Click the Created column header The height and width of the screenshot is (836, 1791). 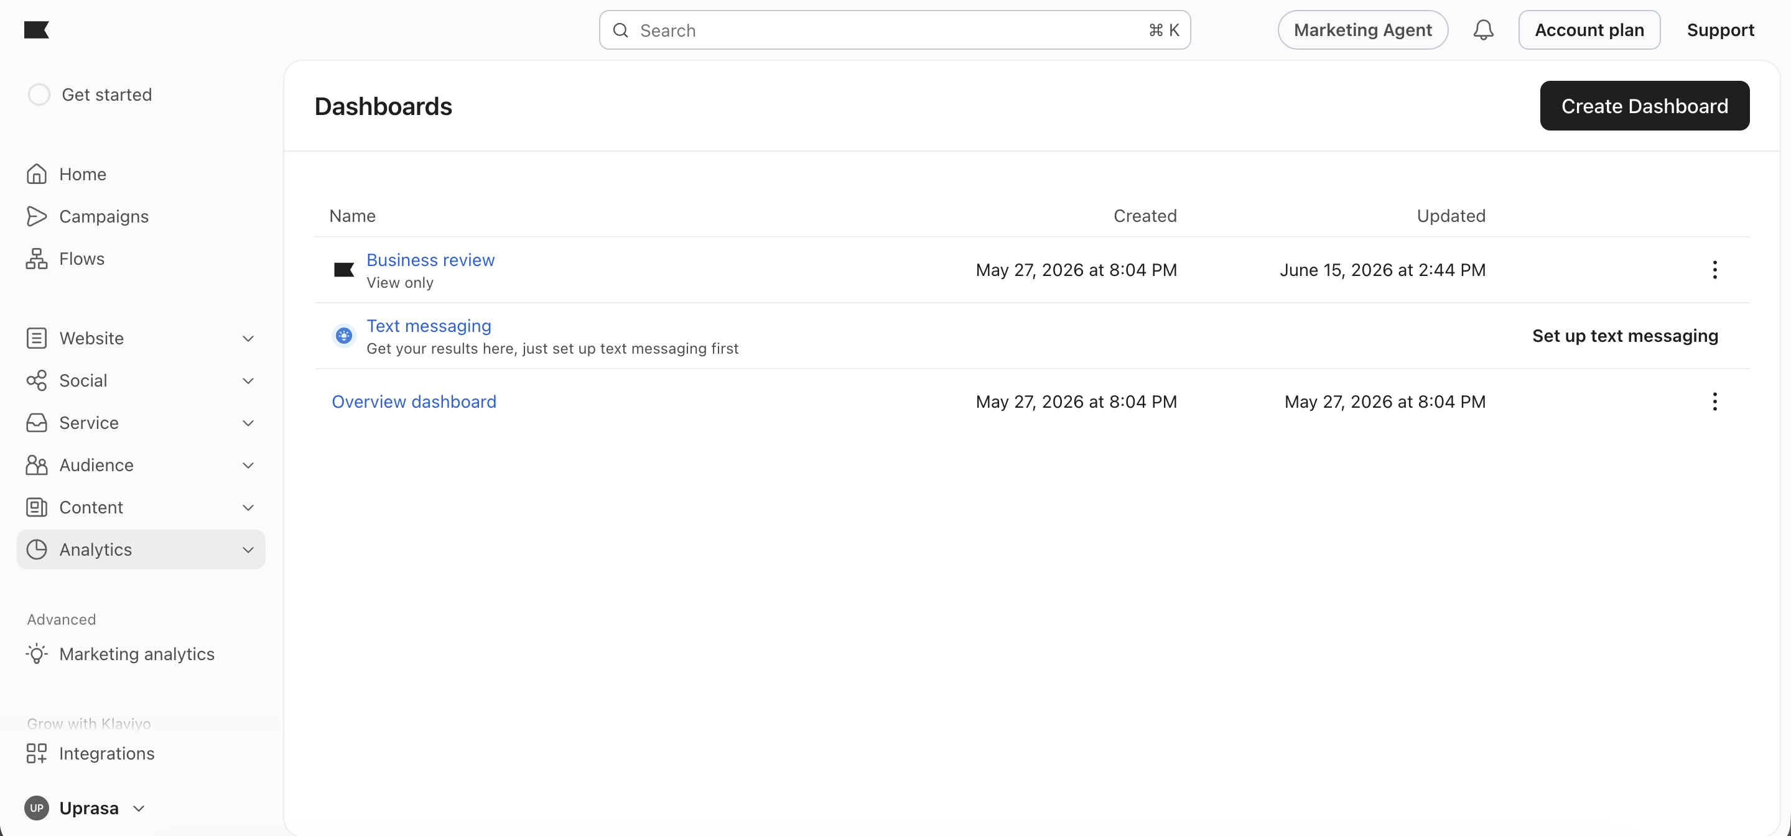tap(1145, 216)
